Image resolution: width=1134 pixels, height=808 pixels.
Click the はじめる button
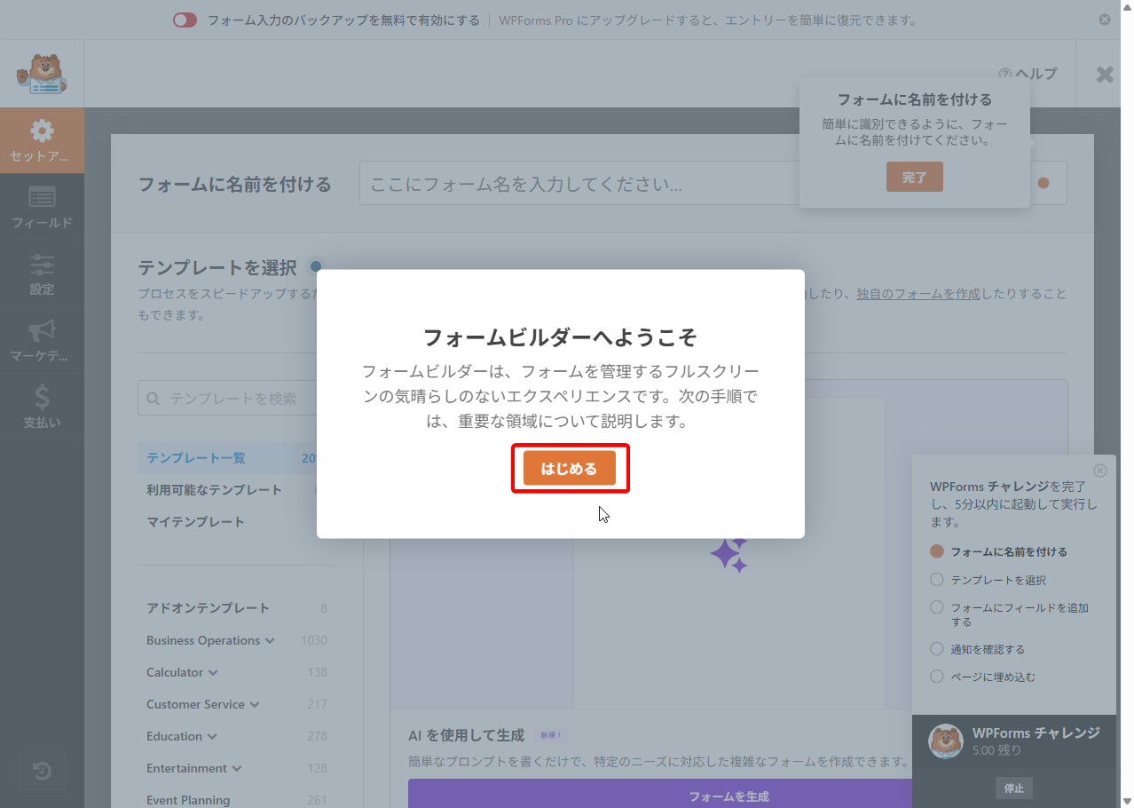[x=569, y=469]
